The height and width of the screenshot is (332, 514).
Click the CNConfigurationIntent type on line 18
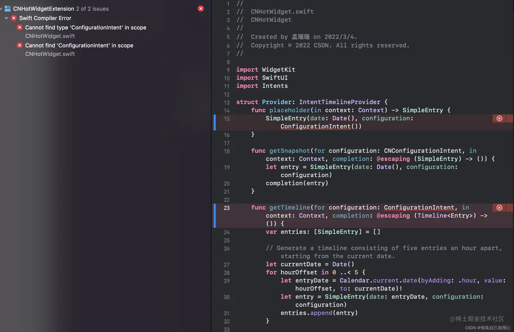click(x=423, y=151)
